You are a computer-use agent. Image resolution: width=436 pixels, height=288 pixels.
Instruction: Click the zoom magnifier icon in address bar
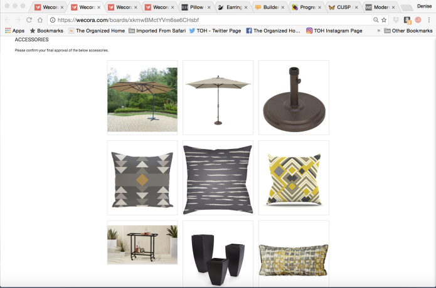coord(376,20)
